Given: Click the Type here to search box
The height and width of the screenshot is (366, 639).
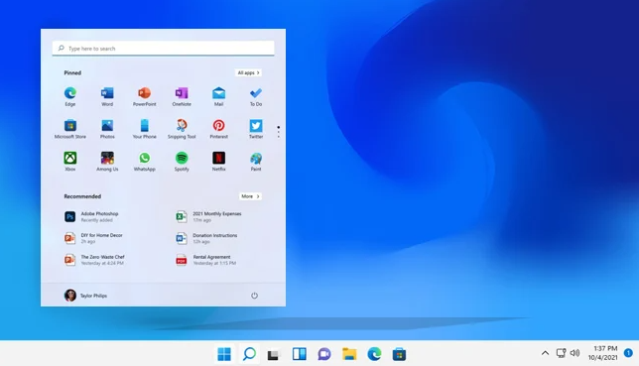Looking at the screenshot, I should pos(163,48).
